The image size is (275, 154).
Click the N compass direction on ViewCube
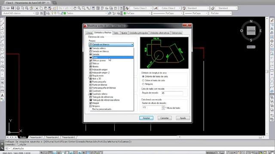(251, 21)
